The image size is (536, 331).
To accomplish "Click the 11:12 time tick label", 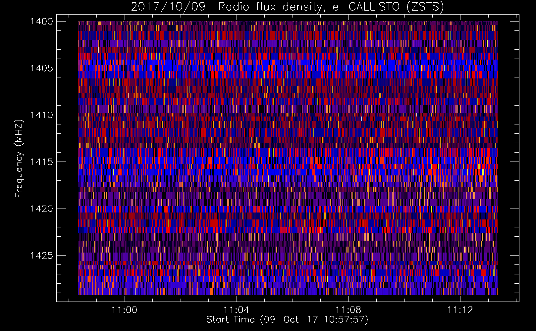I will tap(460, 310).
